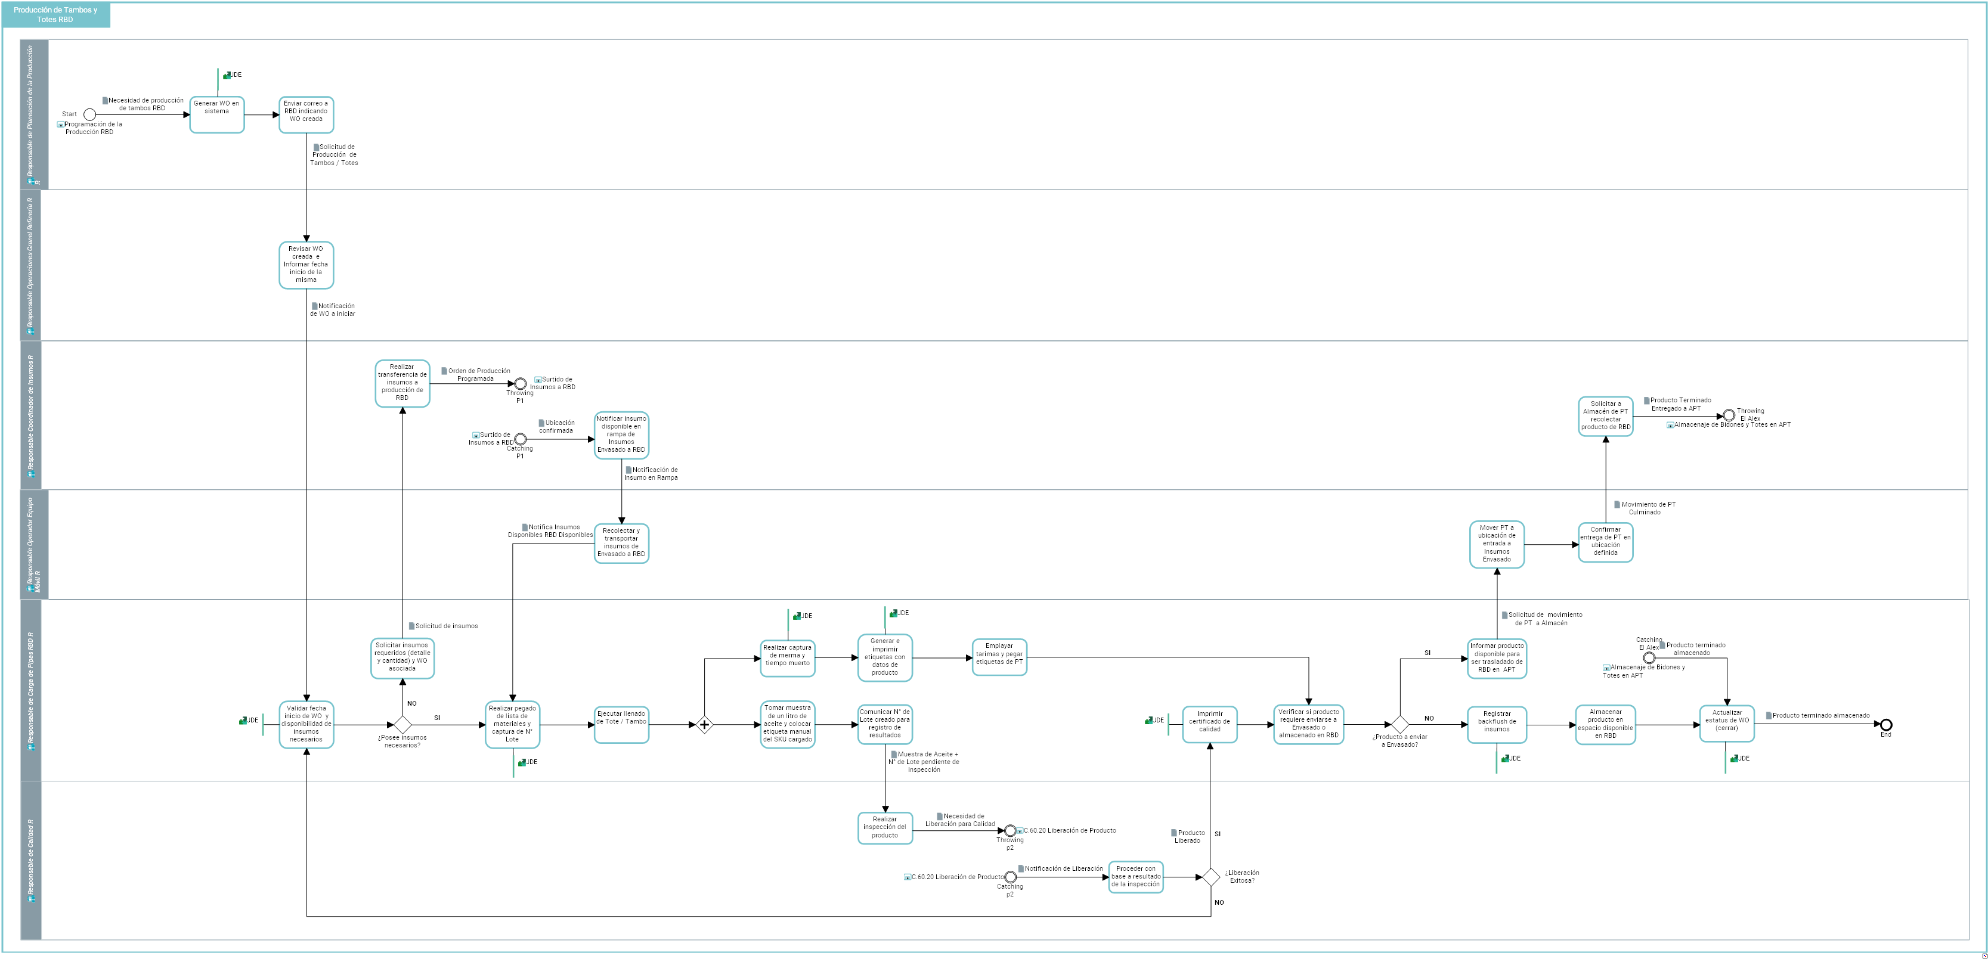Click JDE icon below Realizar pegado de lista
The width and height of the screenshot is (1988, 959).
point(522,762)
